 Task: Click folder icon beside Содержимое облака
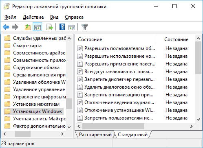[x=7, y=67]
